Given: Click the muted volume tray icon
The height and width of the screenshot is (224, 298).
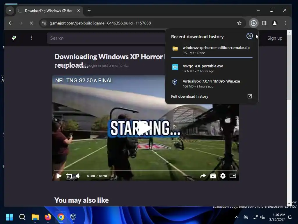Looking at the screenshot, I should [x=262, y=217].
